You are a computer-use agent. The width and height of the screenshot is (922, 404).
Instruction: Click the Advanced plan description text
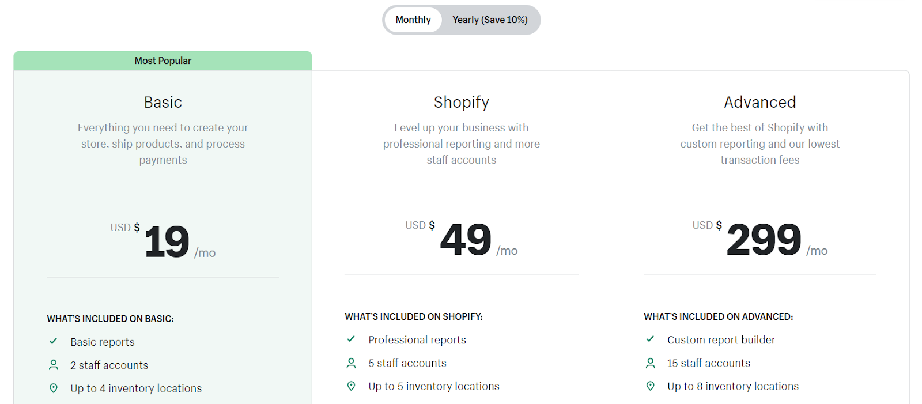(x=760, y=144)
